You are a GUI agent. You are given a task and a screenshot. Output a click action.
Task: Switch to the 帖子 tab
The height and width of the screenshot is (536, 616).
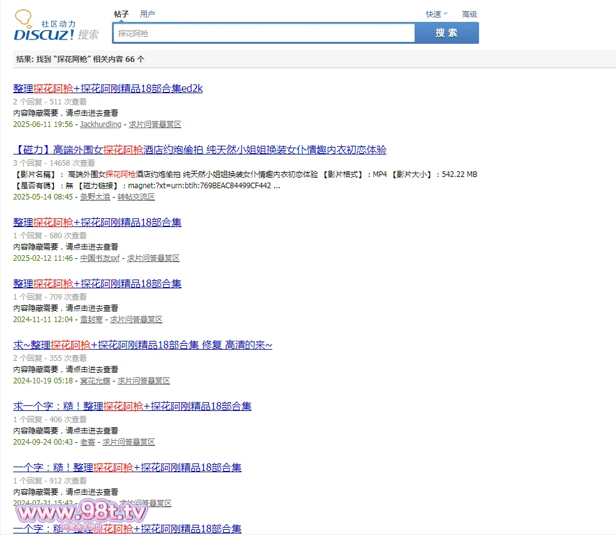click(121, 14)
